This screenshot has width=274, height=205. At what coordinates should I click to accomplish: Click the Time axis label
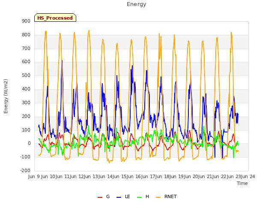[242, 183]
